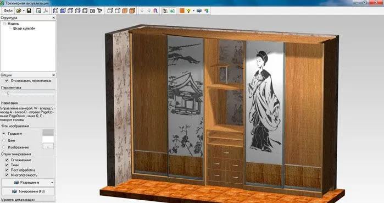
Task: Click the Тонирование (F9) button
Action: click(x=28, y=191)
